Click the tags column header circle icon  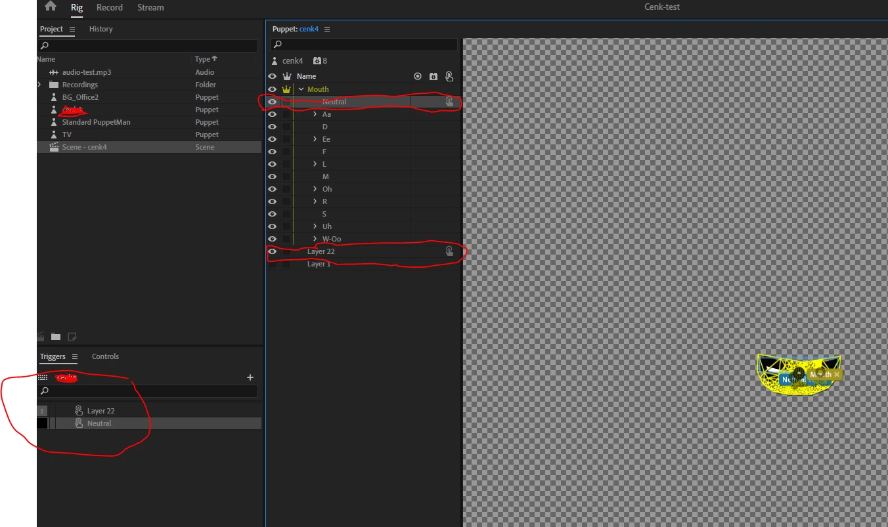tap(418, 76)
